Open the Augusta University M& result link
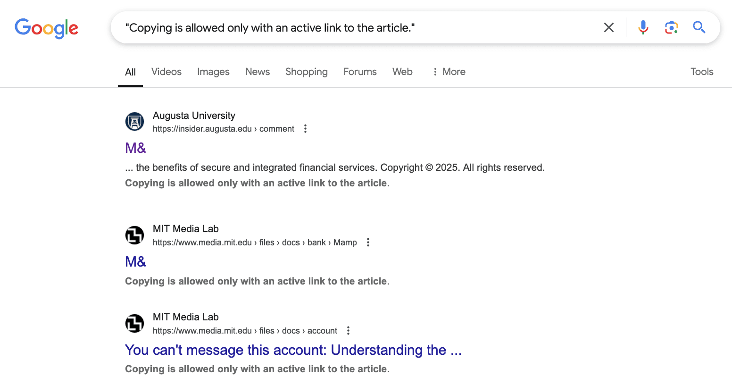 [135, 148]
